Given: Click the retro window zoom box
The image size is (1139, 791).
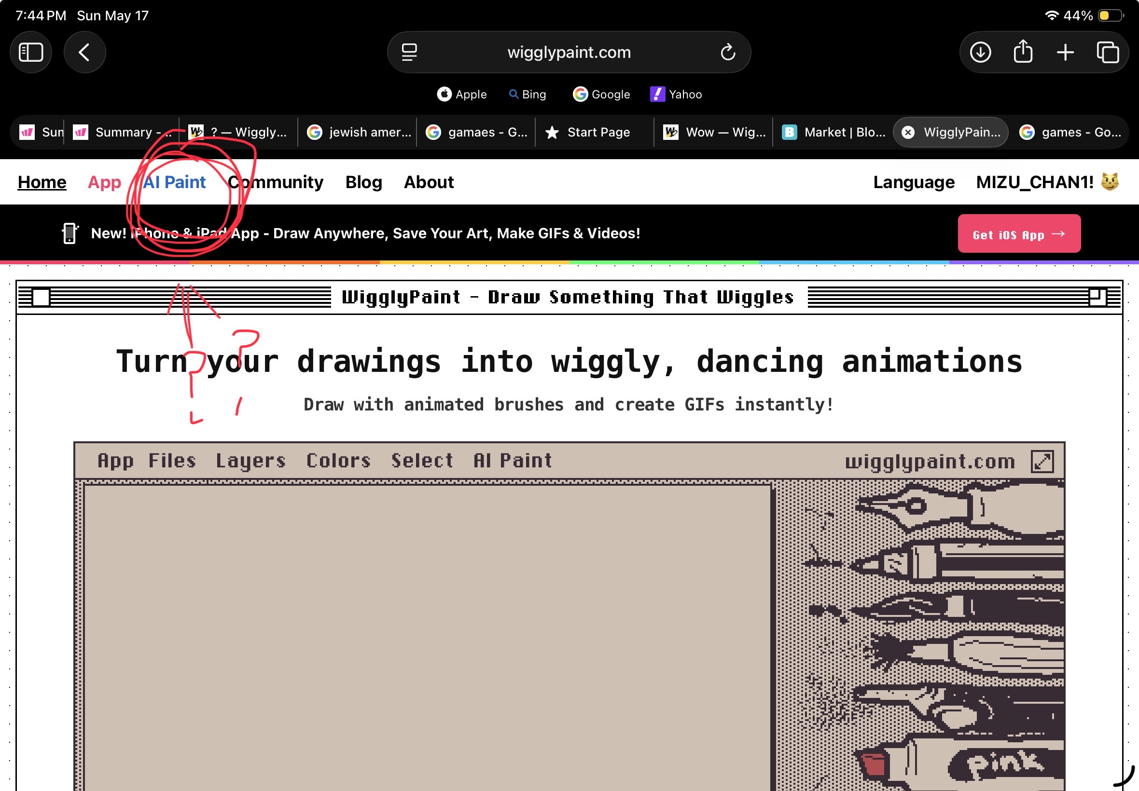Looking at the screenshot, I should (1097, 298).
